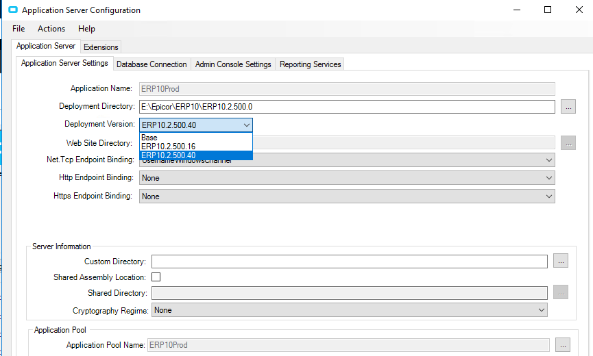Viewport: 593px width, 356px height.
Task: Collapse the Deployment Version dropdown
Action: point(246,125)
